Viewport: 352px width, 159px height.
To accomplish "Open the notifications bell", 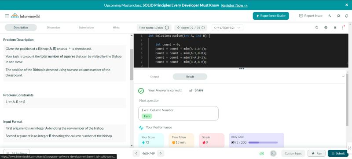I will point(347,16).
